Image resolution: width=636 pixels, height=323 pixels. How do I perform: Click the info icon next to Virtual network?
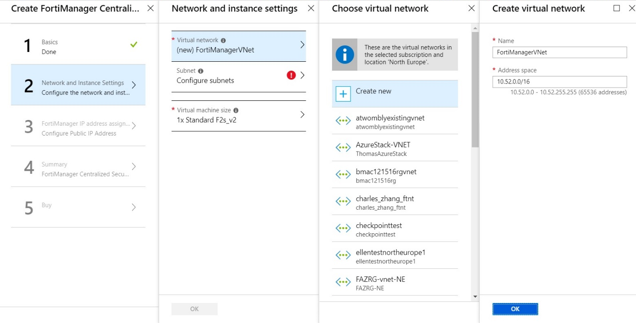223,40
